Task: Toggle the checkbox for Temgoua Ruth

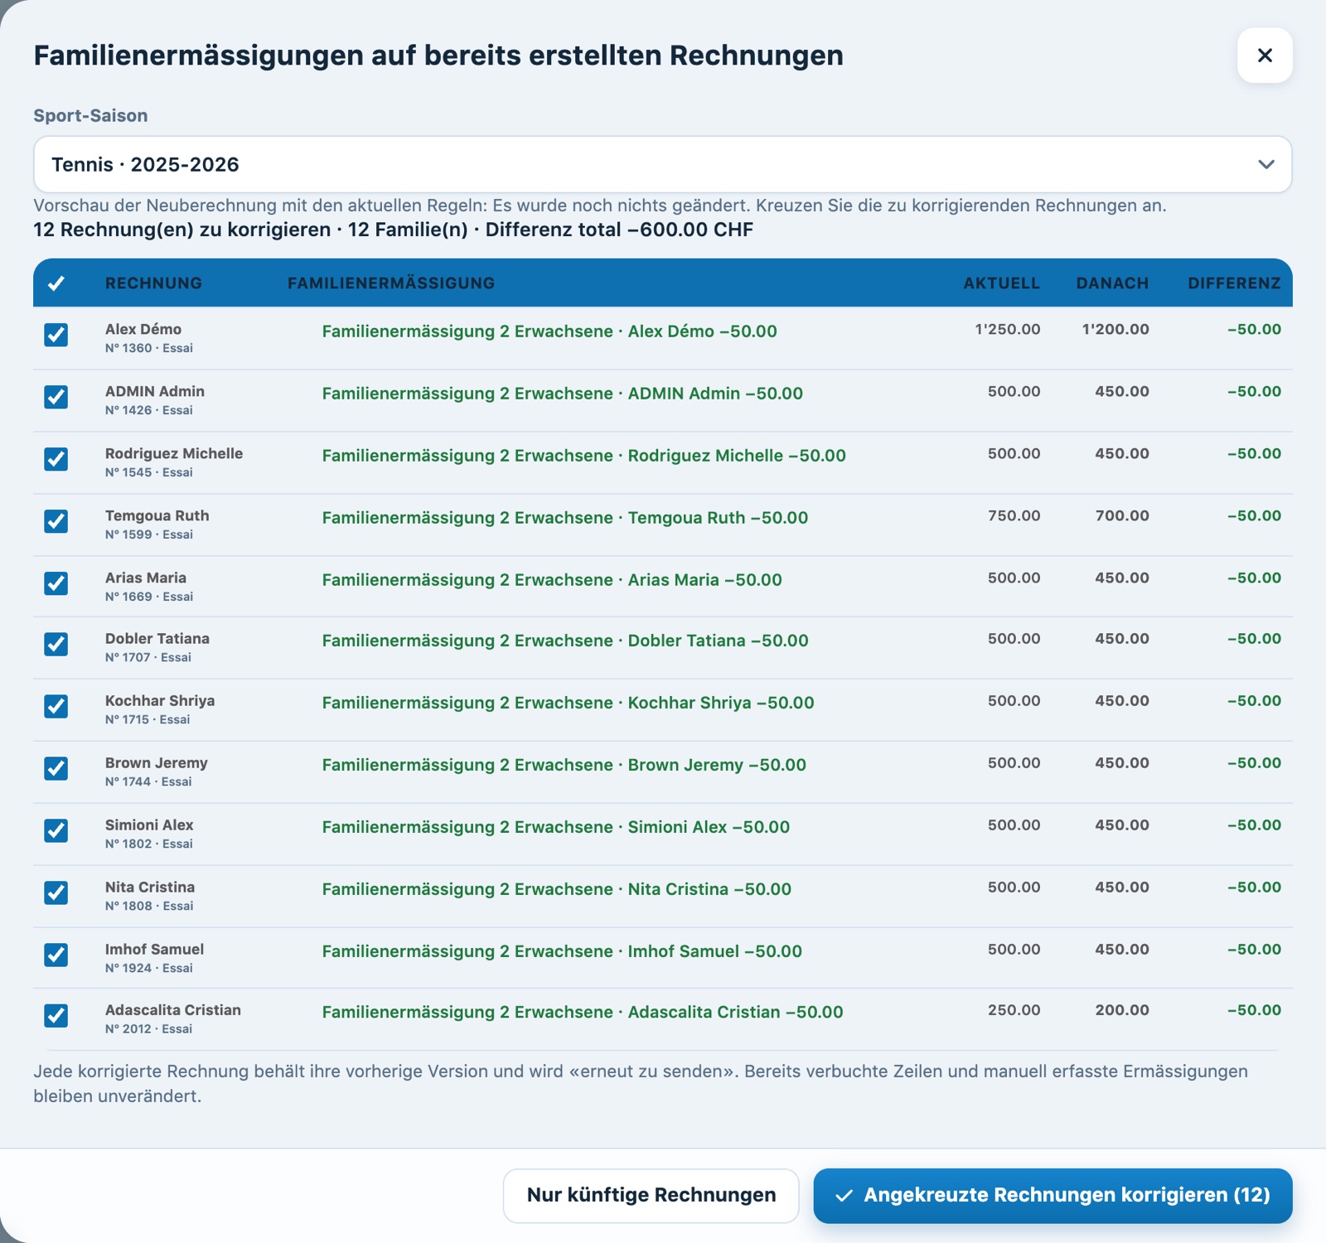Action: point(56,521)
